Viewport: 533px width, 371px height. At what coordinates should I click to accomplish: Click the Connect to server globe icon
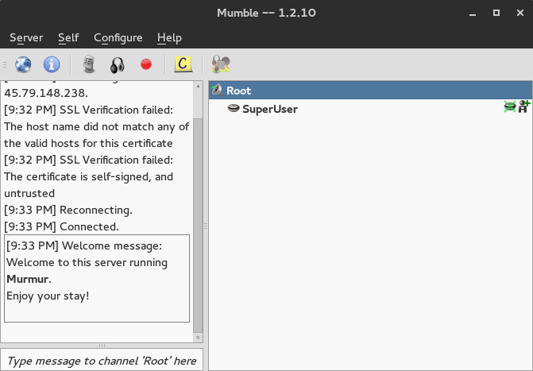click(23, 64)
